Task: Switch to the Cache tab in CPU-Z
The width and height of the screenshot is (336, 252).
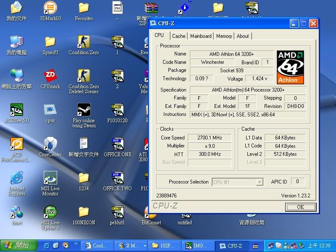Action: point(178,36)
